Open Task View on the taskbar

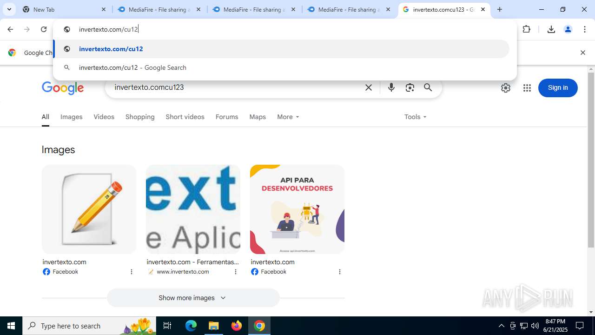168,326
